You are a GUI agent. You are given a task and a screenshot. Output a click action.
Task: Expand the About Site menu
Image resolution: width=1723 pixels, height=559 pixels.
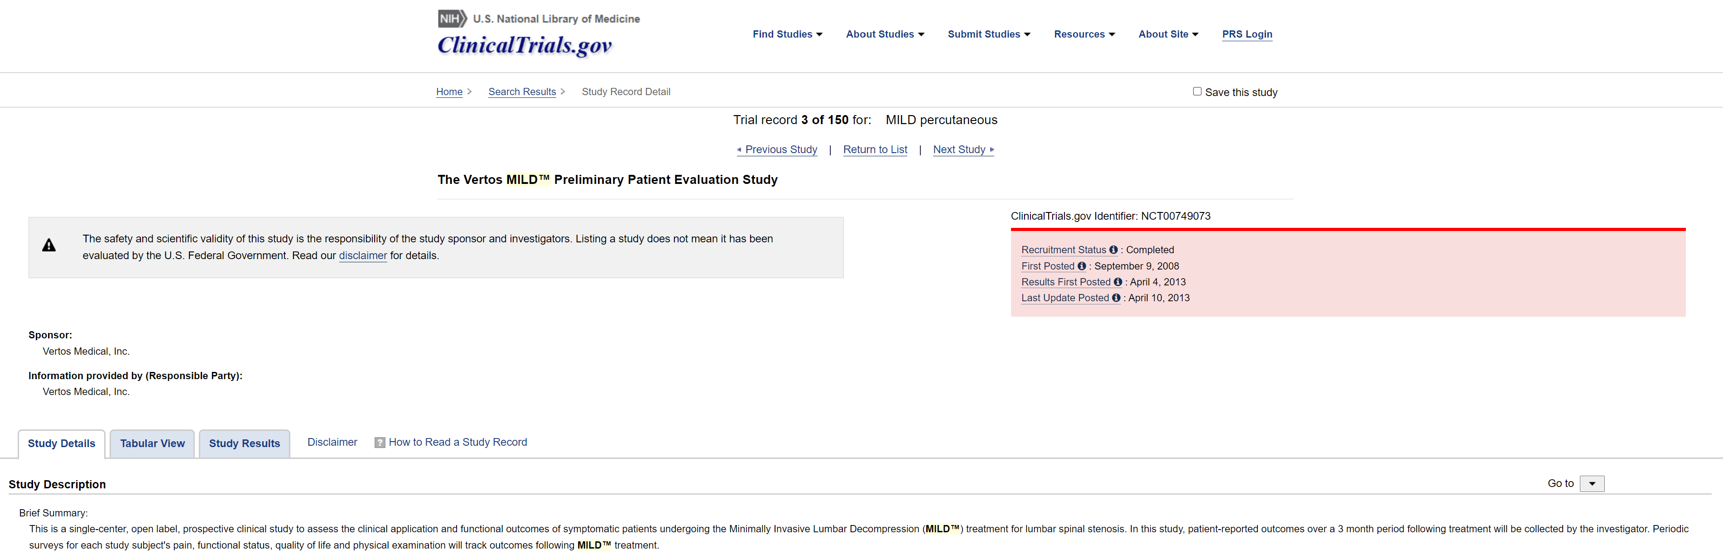(1168, 34)
